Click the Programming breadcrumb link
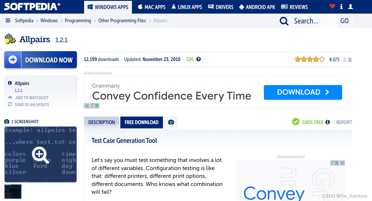The image size is (372, 201). pos(78,21)
